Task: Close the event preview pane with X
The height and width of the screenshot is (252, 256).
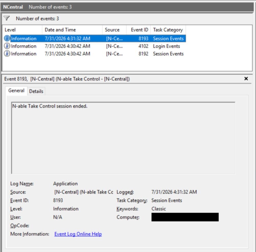Action: [246, 79]
